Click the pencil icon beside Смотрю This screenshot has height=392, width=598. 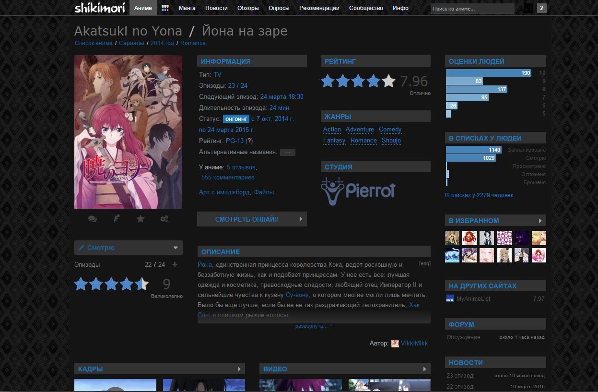point(81,248)
